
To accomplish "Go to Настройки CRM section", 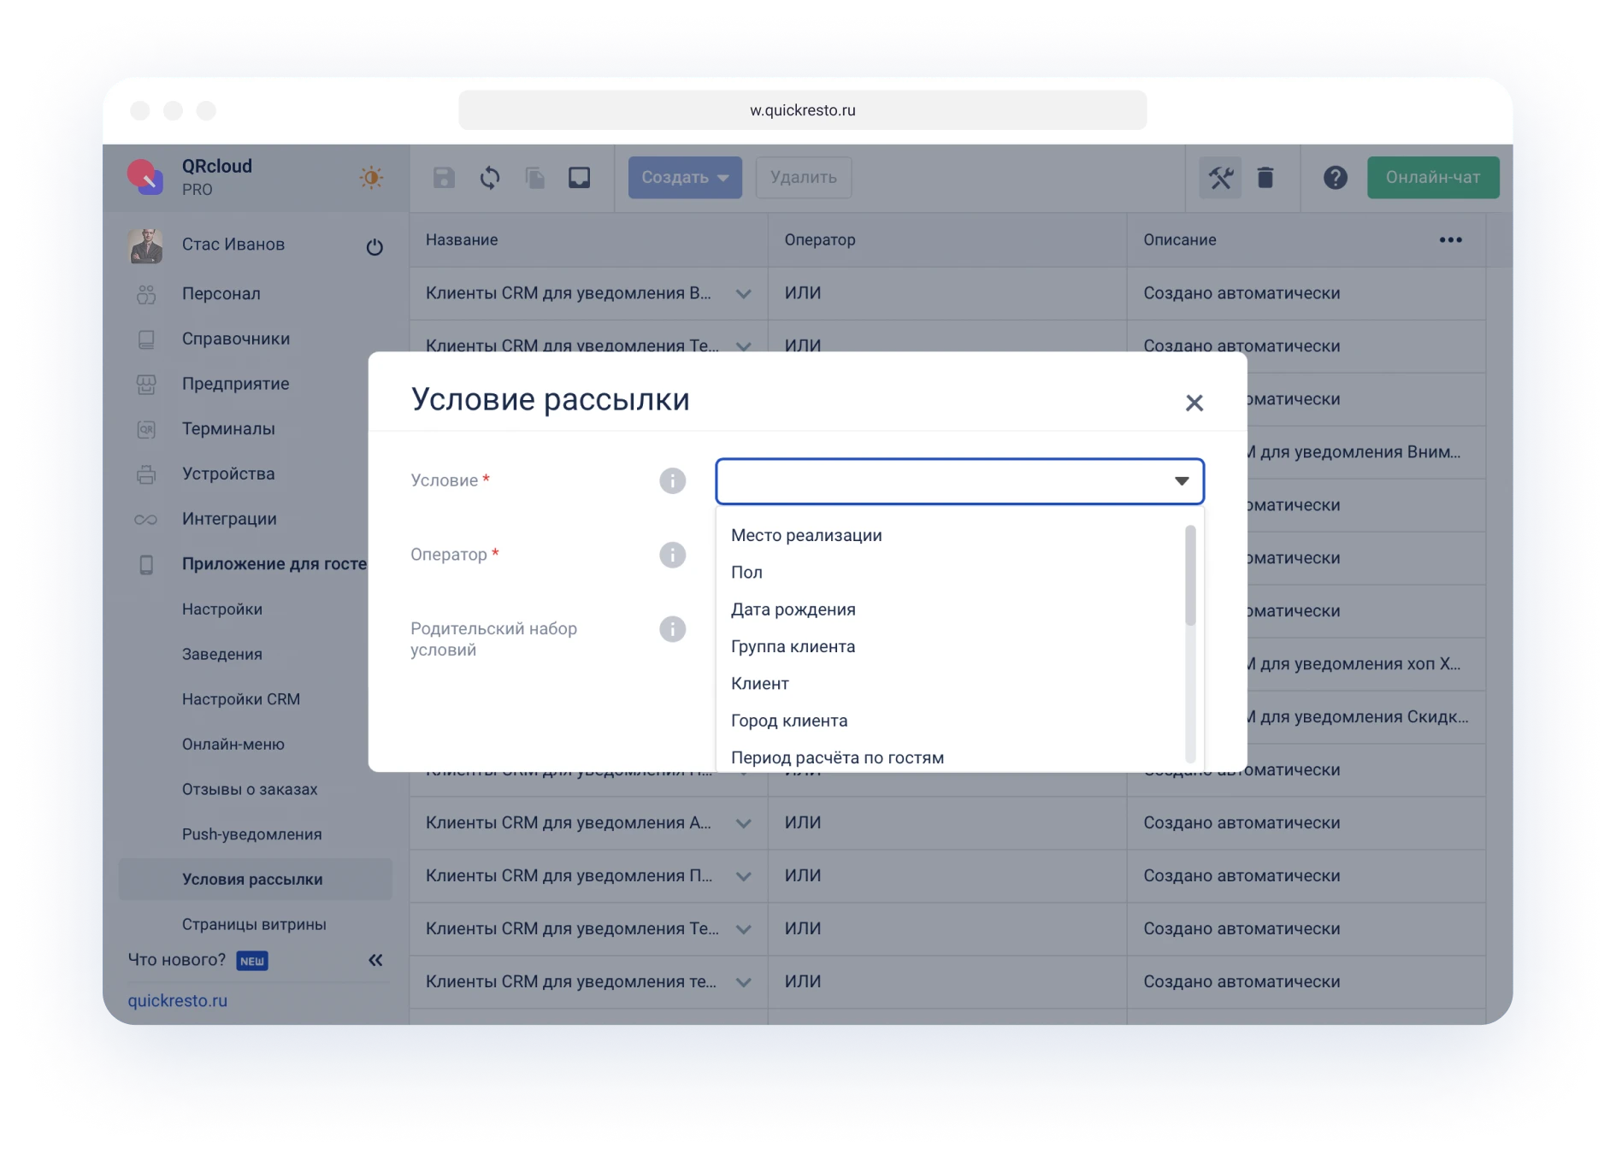I will [240, 698].
